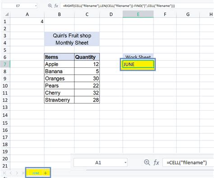Select column C header
214x178 pixels.
pyautogui.click(x=87, y=14)
